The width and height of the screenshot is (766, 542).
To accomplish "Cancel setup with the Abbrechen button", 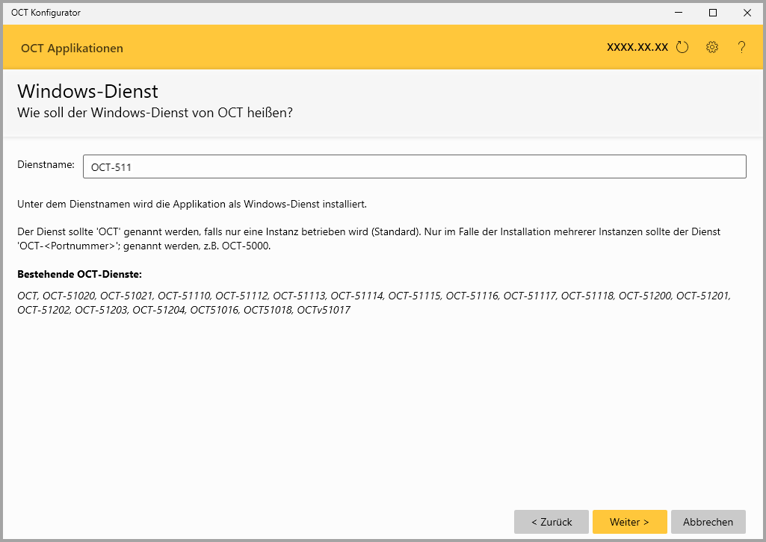I will pos(708,522).
